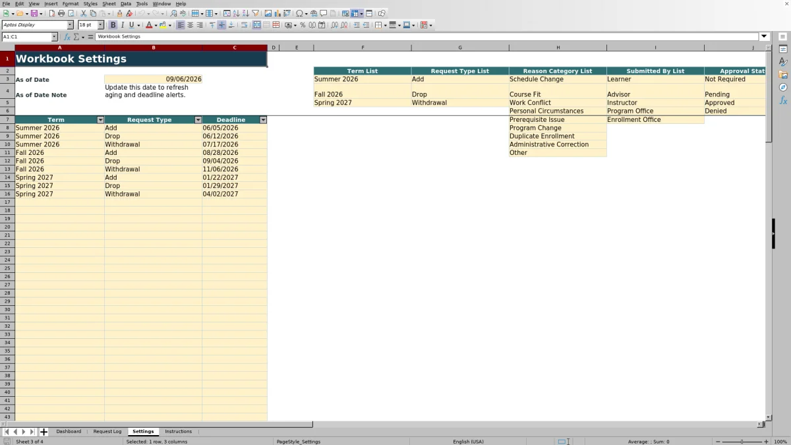
Task: Click the Format as Percent icon
Action: [x=303, y=25]
